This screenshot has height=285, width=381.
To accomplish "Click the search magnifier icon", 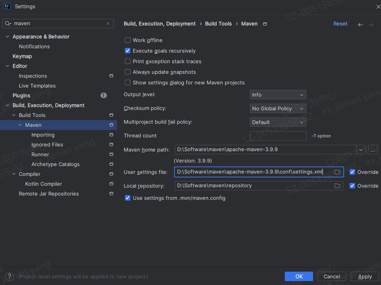I will [x=8, y=24].
